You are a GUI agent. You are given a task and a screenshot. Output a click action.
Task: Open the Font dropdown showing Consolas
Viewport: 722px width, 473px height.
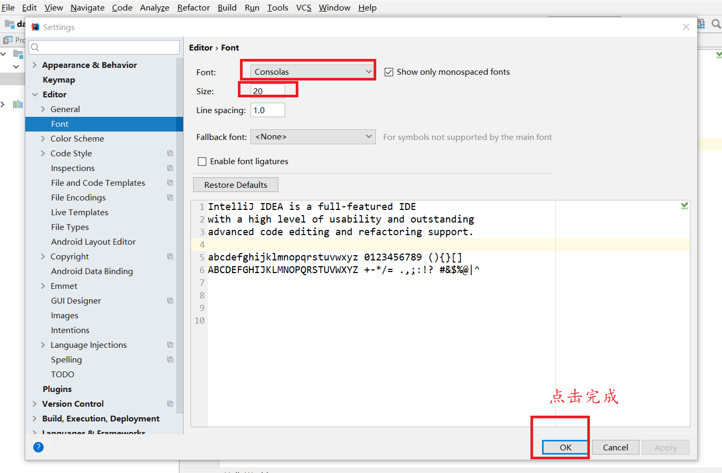click(313, 72)
